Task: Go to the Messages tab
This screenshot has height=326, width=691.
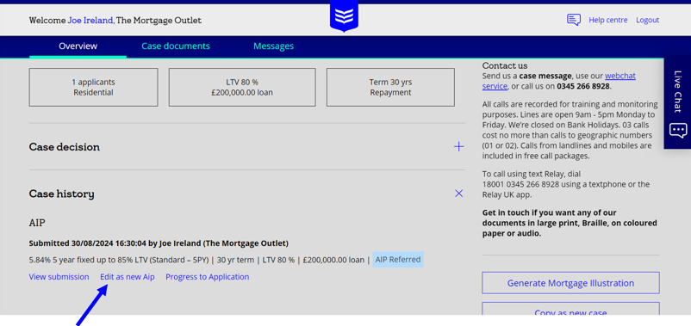Action: 273,46
